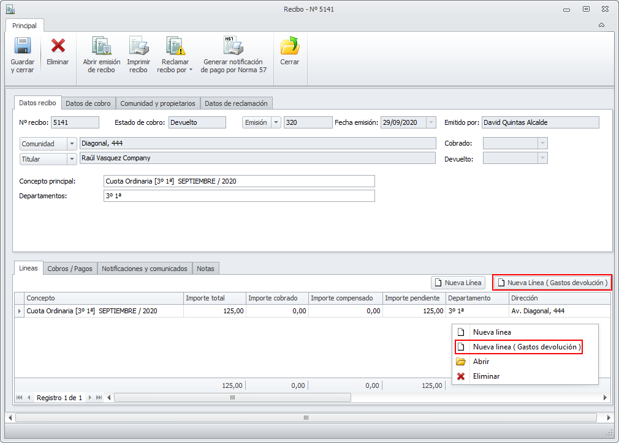The height and width of the screenshot is (443, 619).
Task: Open the Fecha emisión date dropdown
Action: point(431,122)
